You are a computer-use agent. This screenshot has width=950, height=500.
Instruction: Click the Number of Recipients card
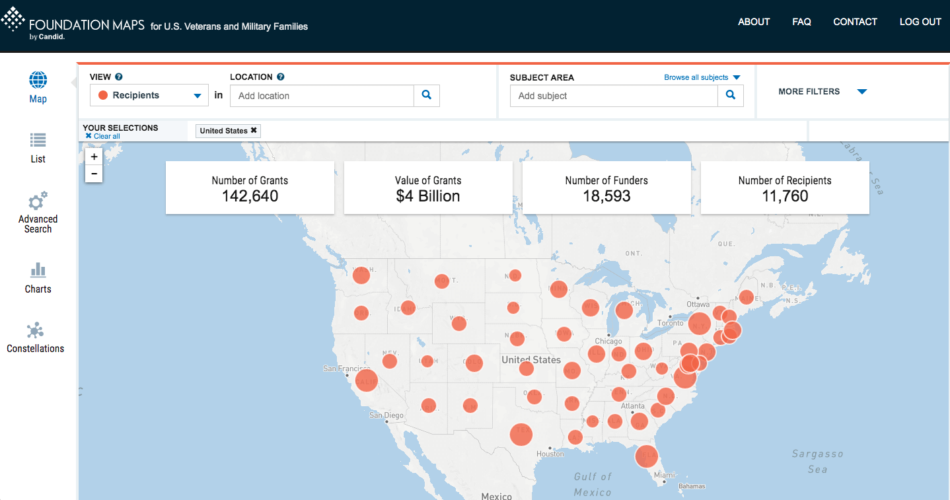click(785, 188)
